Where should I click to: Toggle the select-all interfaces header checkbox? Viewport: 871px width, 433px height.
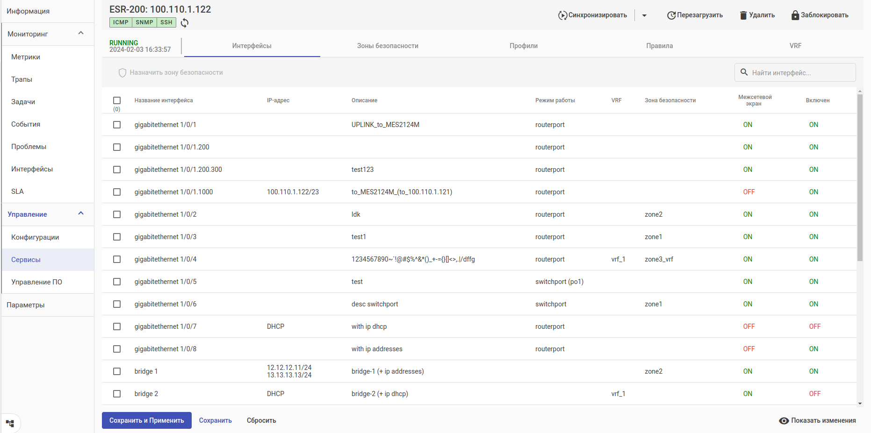click(117, 100)
